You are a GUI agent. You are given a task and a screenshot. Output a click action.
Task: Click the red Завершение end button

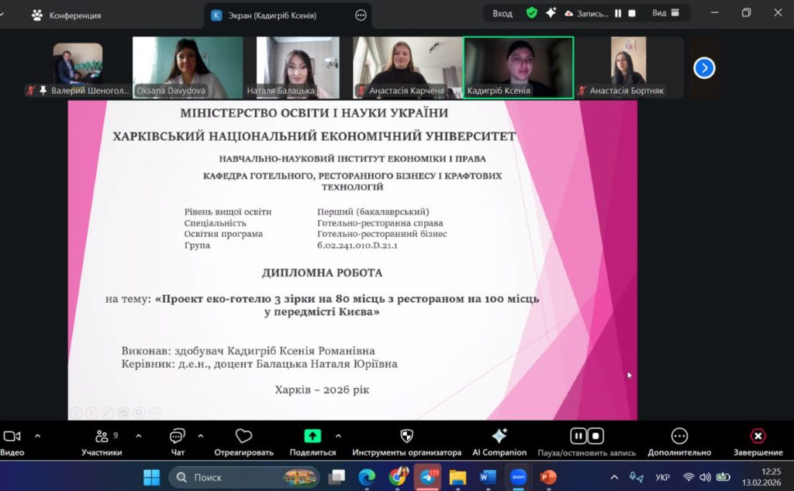click(x=758, y=436)
